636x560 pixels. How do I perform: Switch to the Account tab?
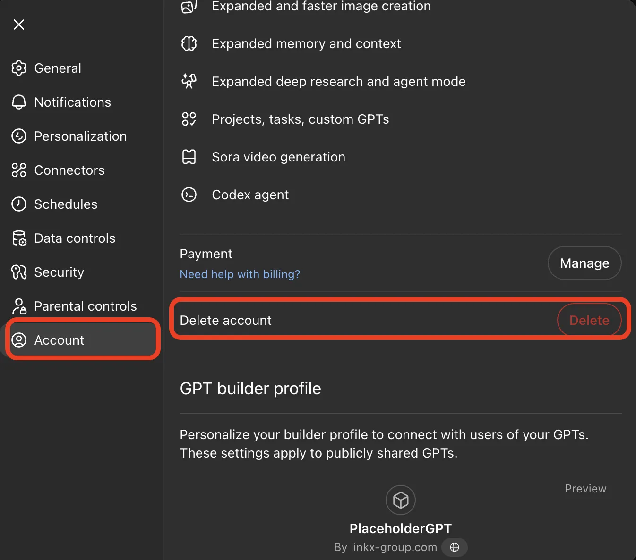coord(59,340)
